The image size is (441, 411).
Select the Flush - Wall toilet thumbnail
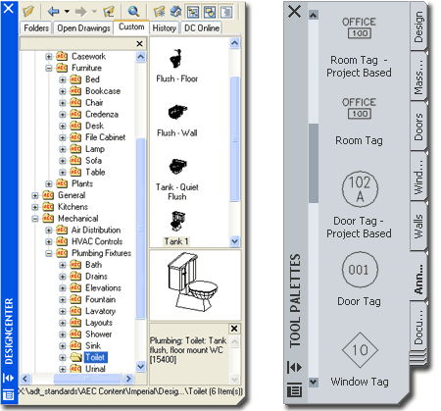[x=177, y=121]
